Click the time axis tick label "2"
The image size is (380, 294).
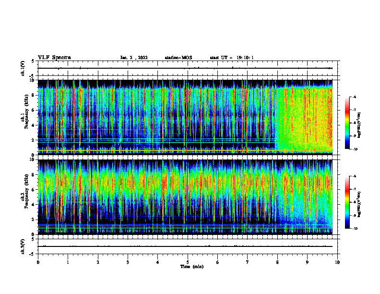[98, 262]
